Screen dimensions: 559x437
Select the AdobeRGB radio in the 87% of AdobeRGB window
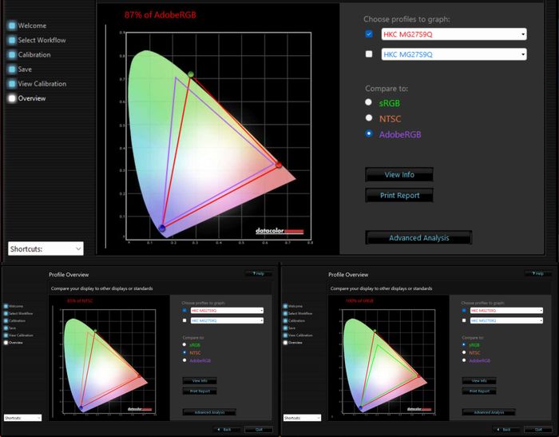(369, 133)
